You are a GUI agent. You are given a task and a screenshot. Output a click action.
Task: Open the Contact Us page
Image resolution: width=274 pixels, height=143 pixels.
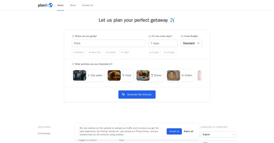point(88,5)
